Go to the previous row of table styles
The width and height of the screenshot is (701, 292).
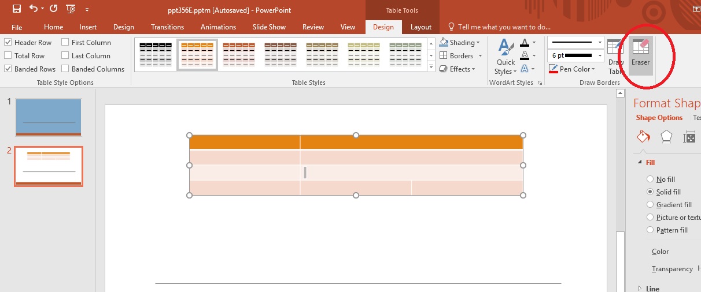(x=431, y=43)
